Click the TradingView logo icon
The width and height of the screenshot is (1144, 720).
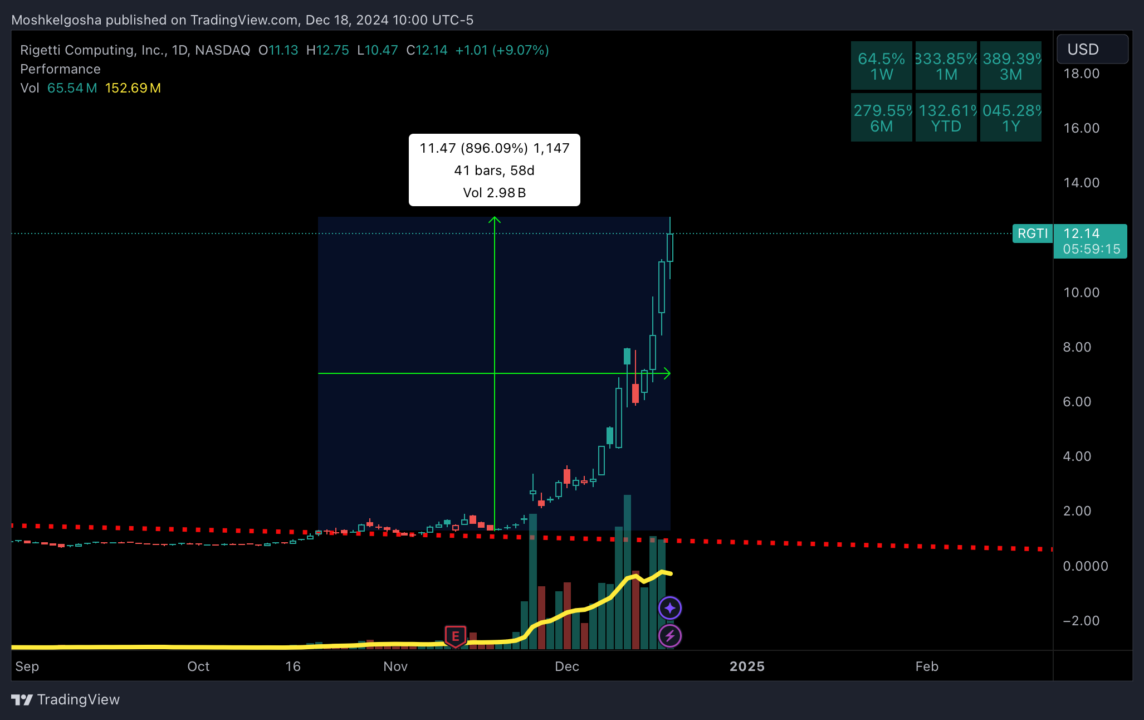click(22, 699)
